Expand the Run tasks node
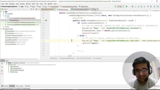This screenshot has height=90, width=160. click(9, 72)
